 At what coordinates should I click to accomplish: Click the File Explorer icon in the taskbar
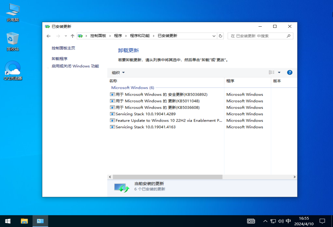[24, 221]
